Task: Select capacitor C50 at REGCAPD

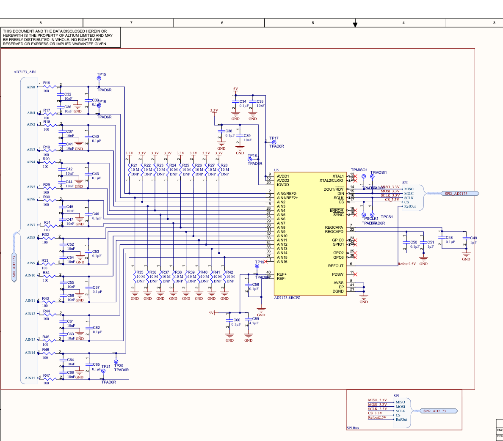Action: (406, 242)
